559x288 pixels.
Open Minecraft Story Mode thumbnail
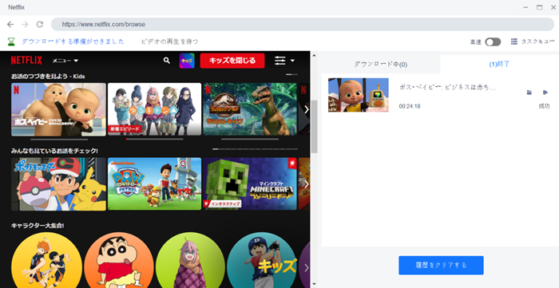250,184
